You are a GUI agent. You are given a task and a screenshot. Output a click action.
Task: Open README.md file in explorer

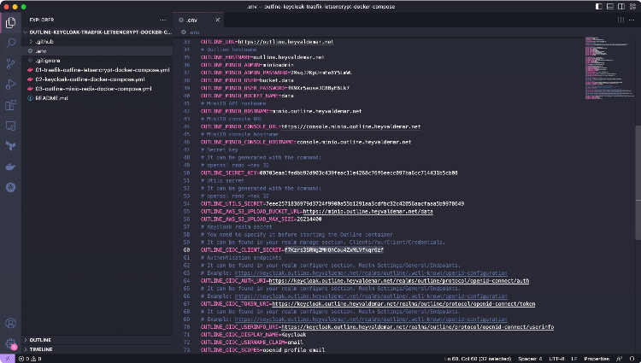97,98
